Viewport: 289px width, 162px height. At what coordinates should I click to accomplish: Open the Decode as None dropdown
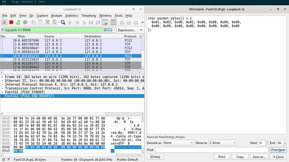coord(178,143)
